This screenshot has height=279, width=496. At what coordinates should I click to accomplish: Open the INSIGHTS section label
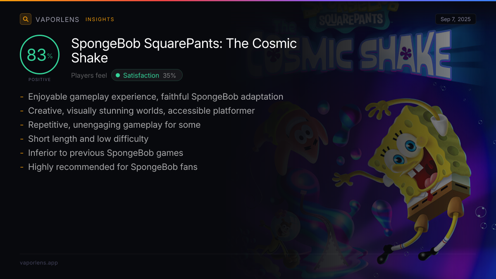tap(100, 19)
